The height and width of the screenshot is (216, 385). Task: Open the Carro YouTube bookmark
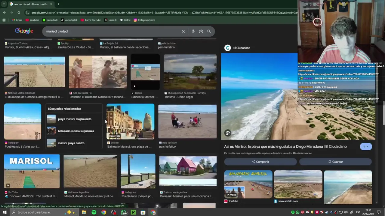click(91, 20)
